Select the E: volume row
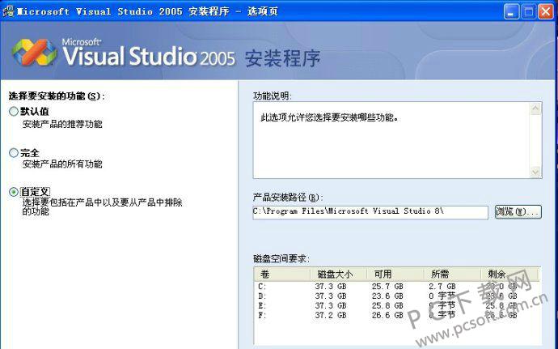This screenshot has width=558, height=349. (x=397, y=305)
